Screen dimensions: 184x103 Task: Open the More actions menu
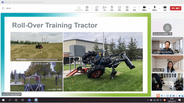[134, 8]
